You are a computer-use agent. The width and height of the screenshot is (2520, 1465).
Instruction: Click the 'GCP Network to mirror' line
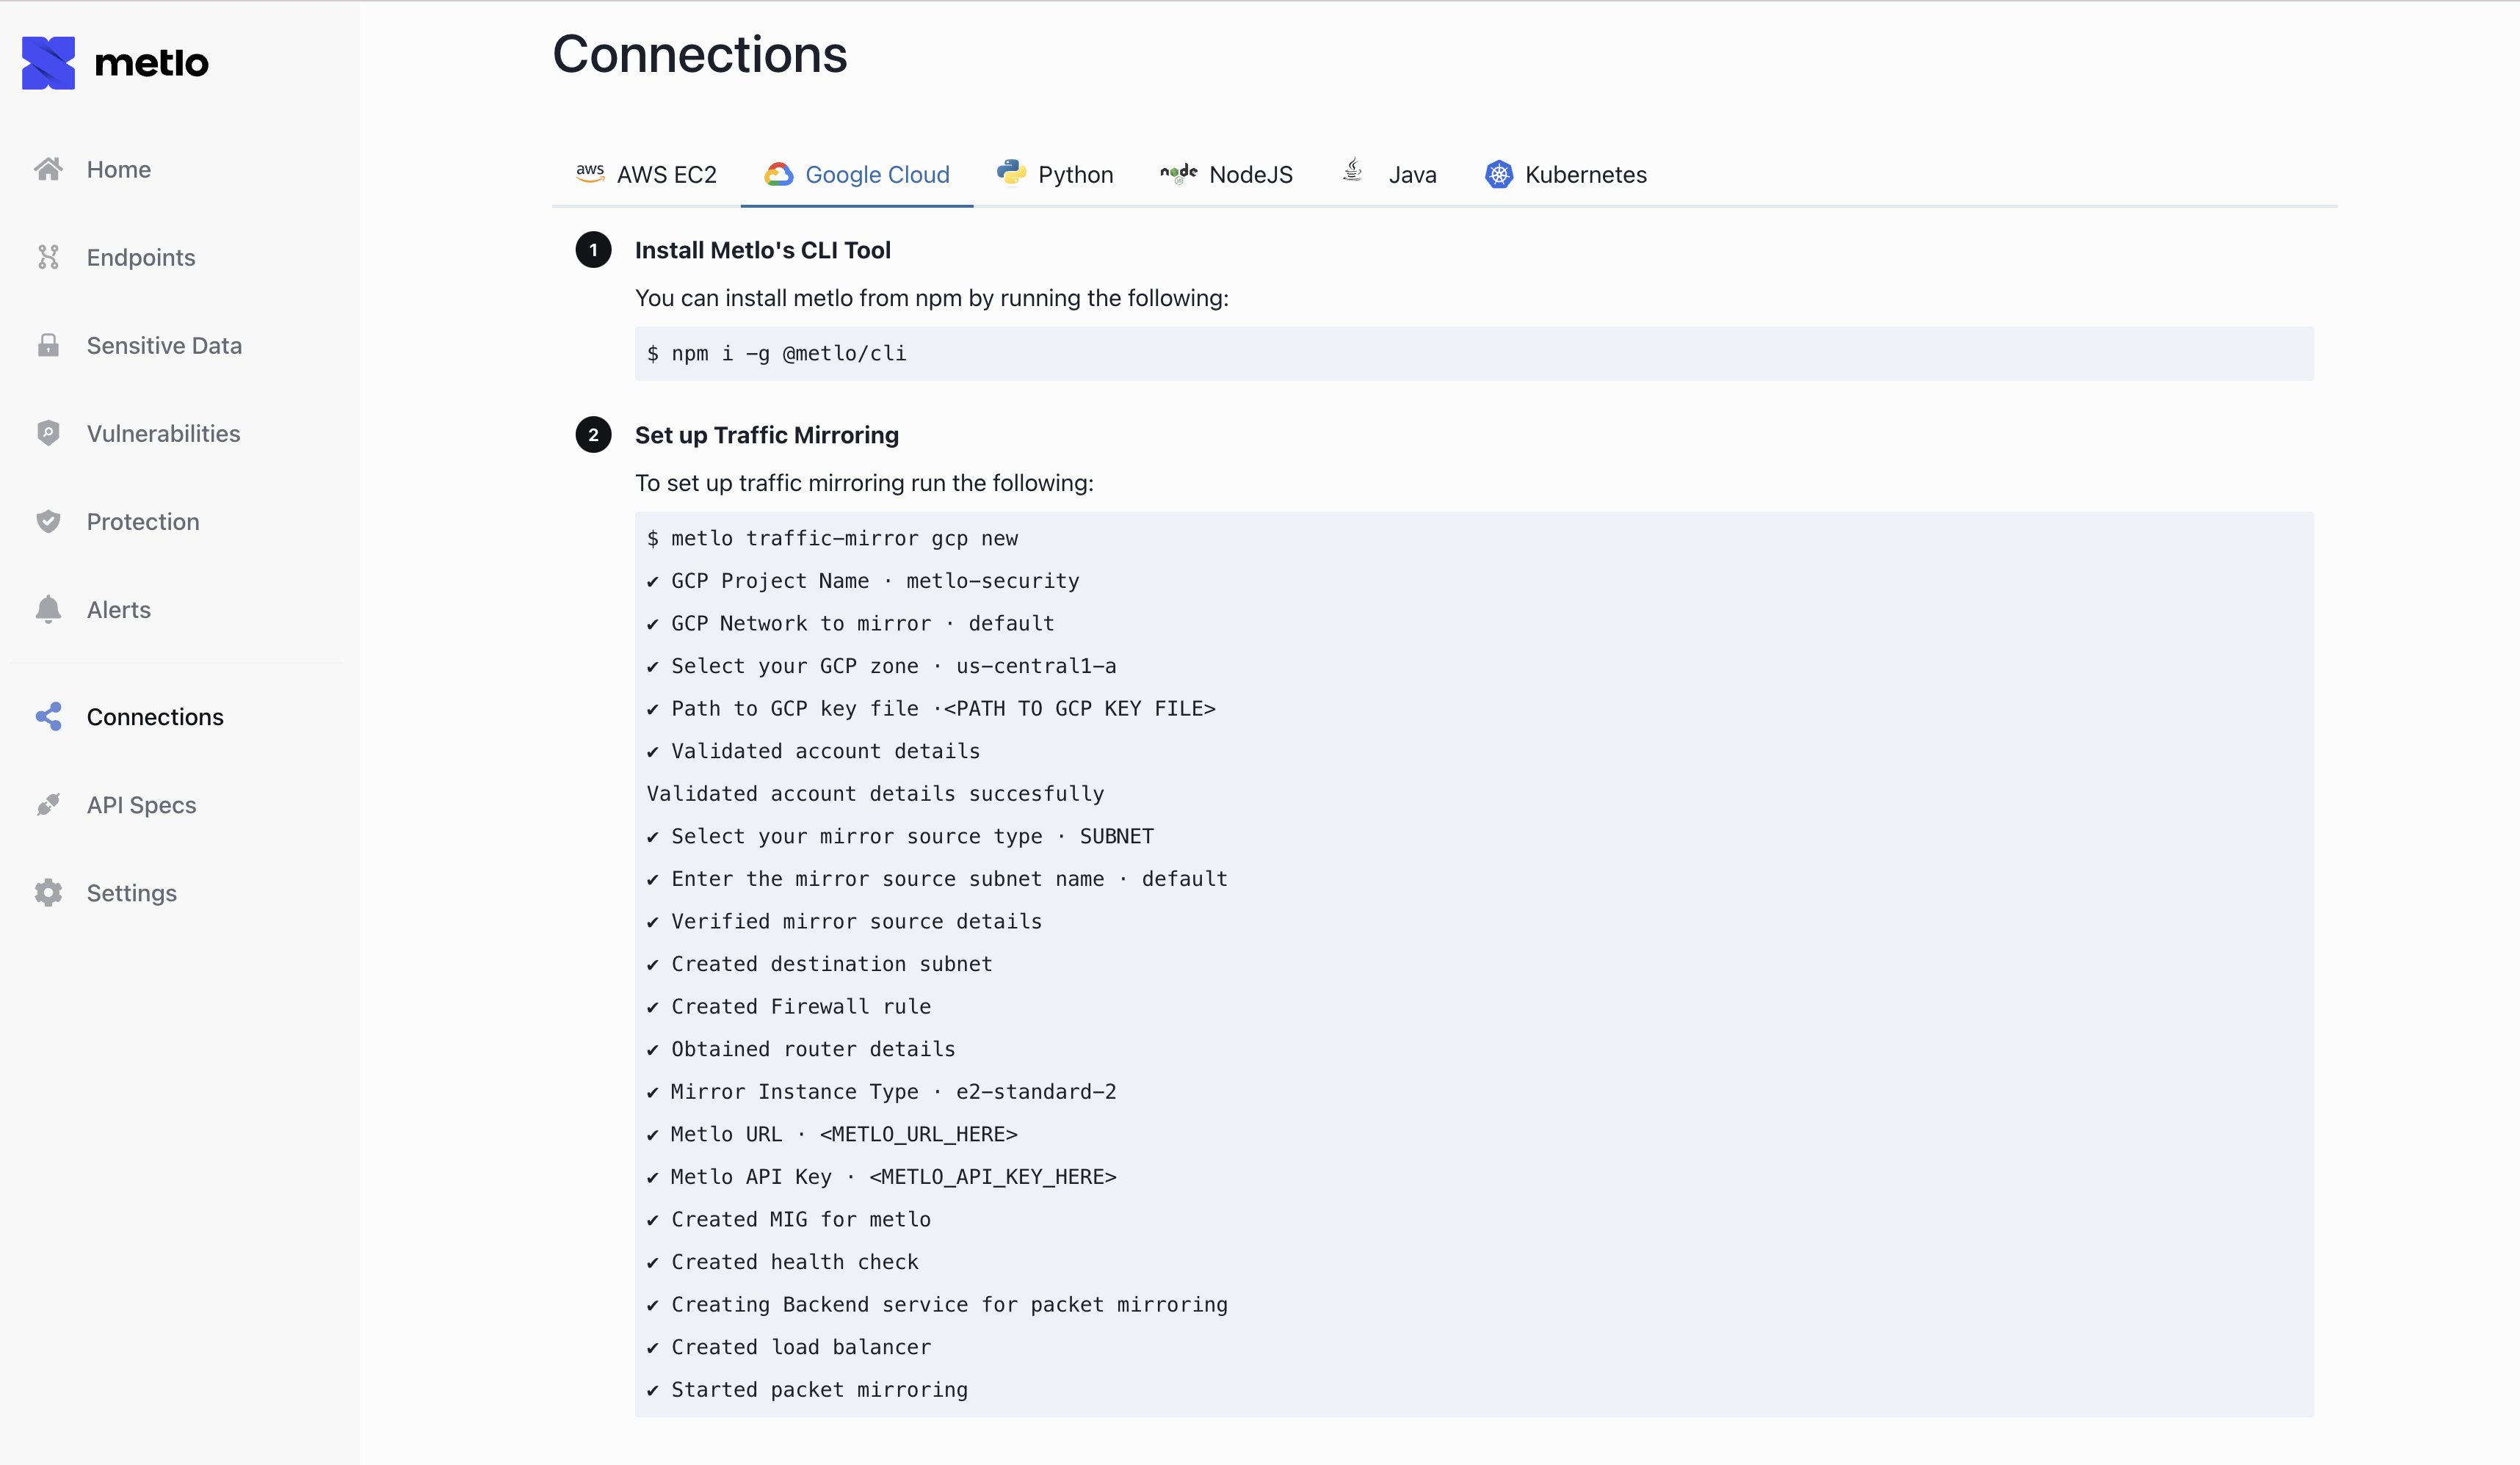[851, 622]
